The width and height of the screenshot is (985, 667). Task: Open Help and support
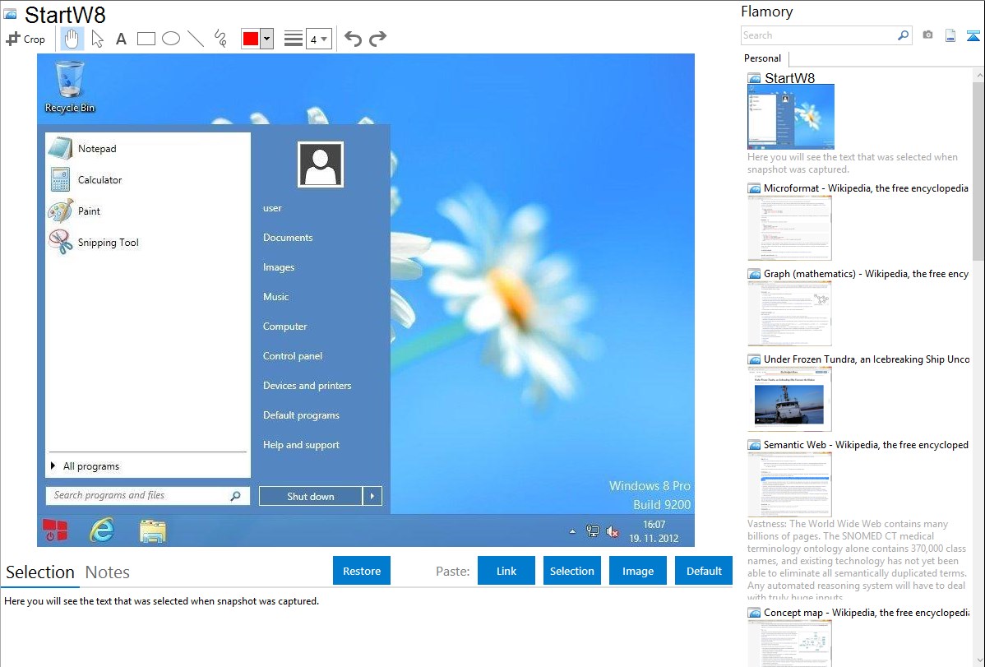click(302, 444)
